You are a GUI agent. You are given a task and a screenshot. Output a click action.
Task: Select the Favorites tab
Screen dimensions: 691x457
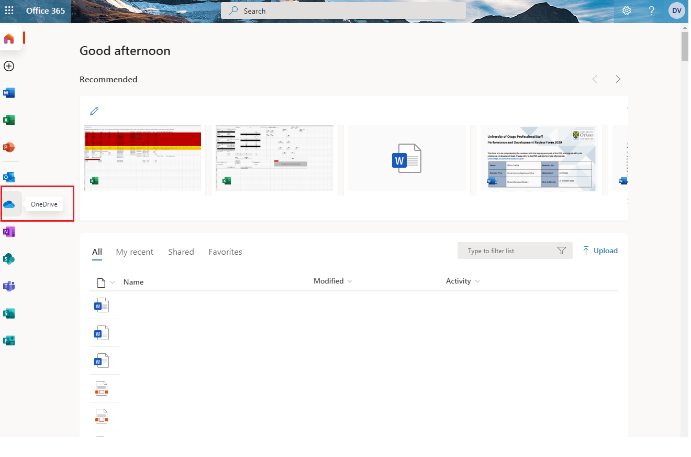(x=225, y=252)
